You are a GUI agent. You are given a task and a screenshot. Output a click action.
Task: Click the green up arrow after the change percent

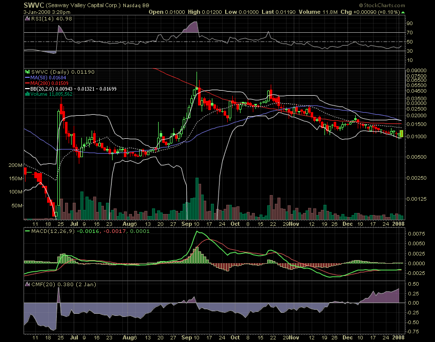pyautogui.click(x=403, y=12)
